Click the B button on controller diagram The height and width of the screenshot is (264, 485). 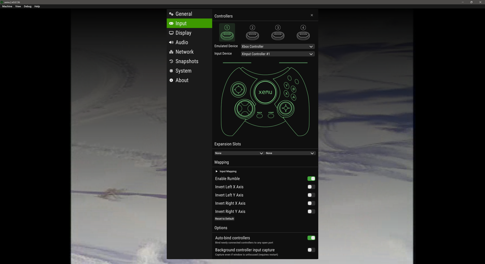pos(294,90)
